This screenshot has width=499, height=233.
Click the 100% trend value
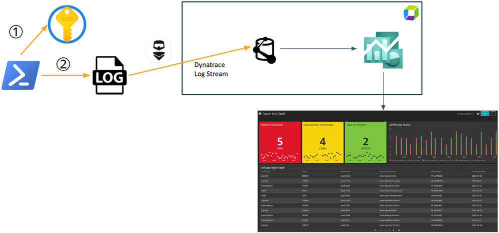323,149
